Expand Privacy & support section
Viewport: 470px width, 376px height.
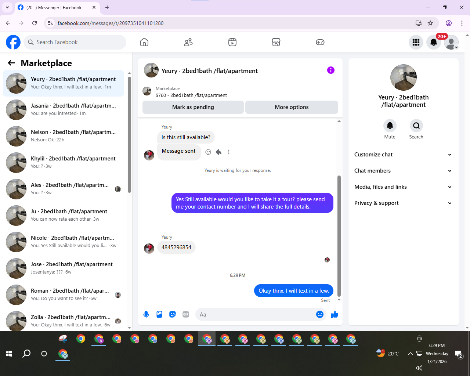(x=403, y=203)
